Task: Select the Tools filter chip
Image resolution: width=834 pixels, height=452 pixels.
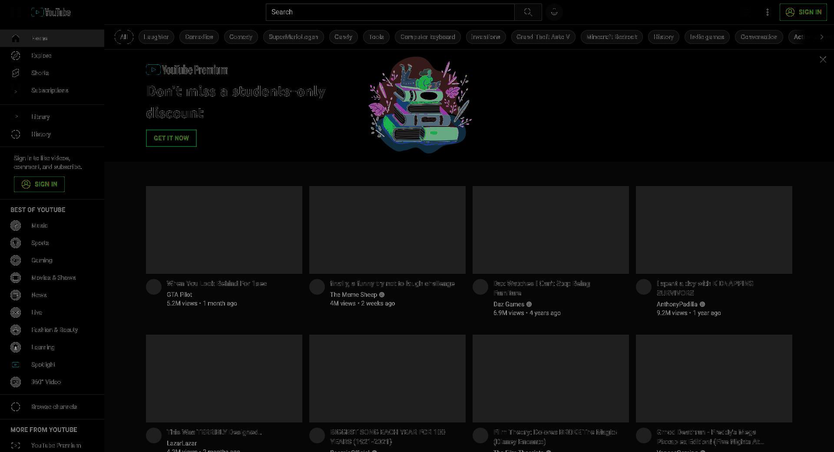Action: [376, 37]
